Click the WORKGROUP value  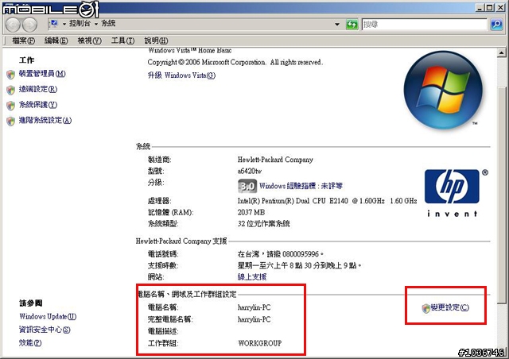click(x=260, y=343)
